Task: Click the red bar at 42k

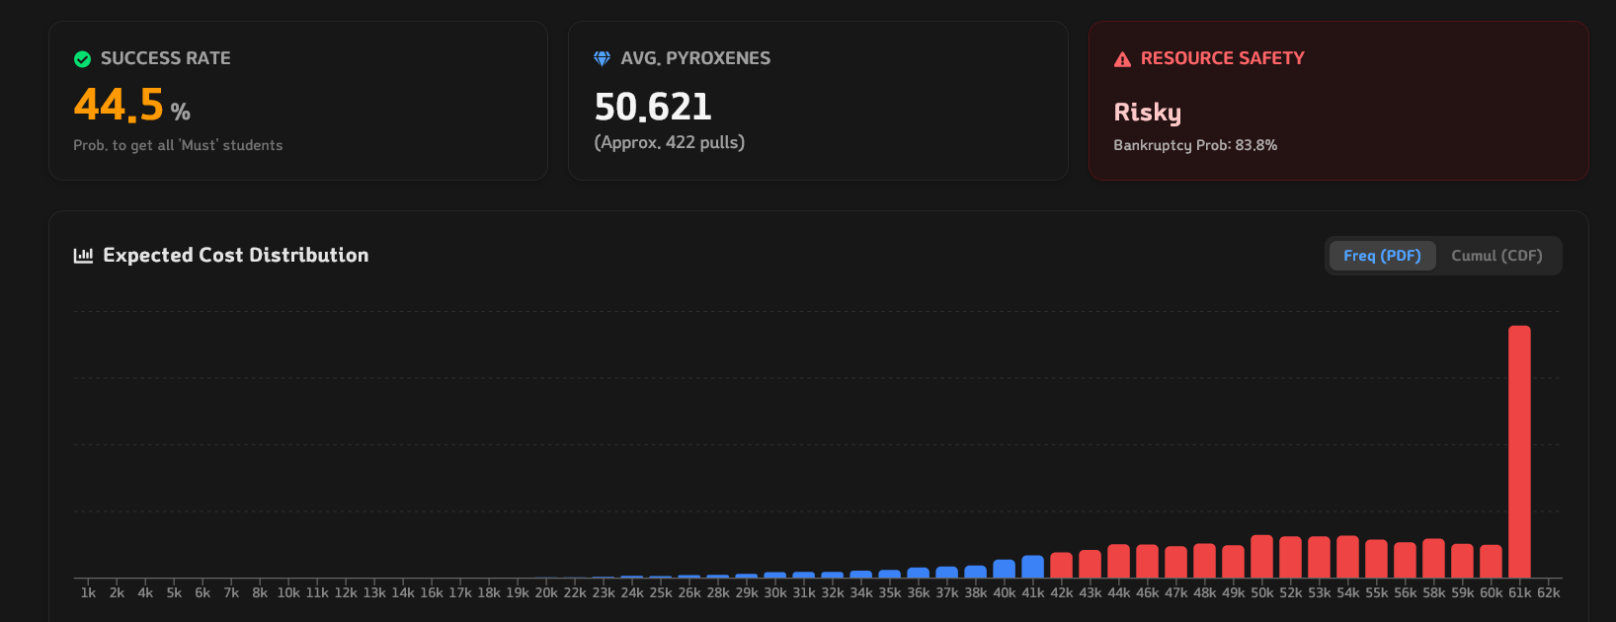Action: pos(1062,565)
